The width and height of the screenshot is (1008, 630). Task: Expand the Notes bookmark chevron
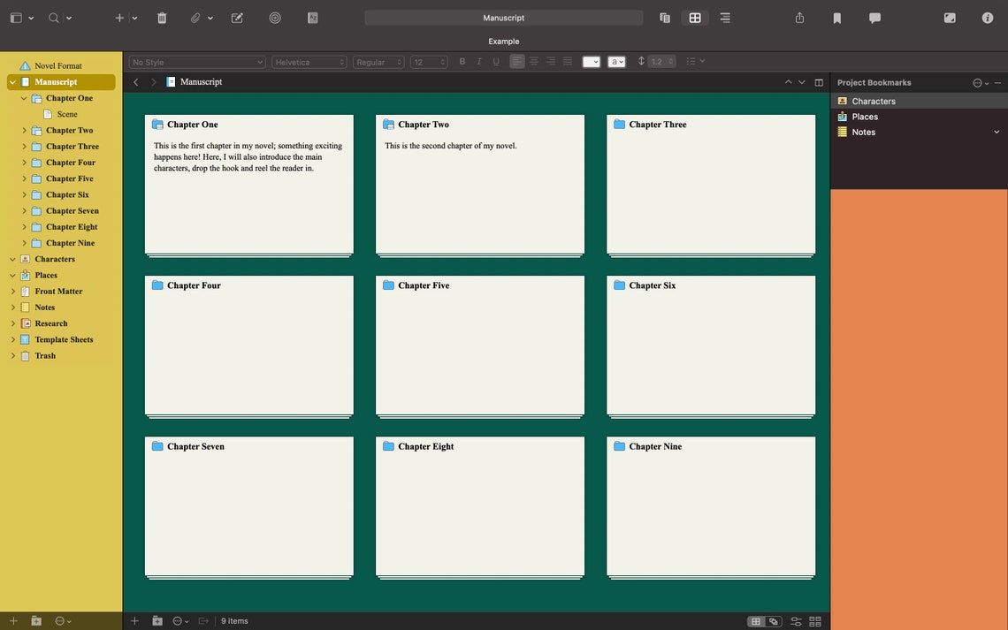997,133
